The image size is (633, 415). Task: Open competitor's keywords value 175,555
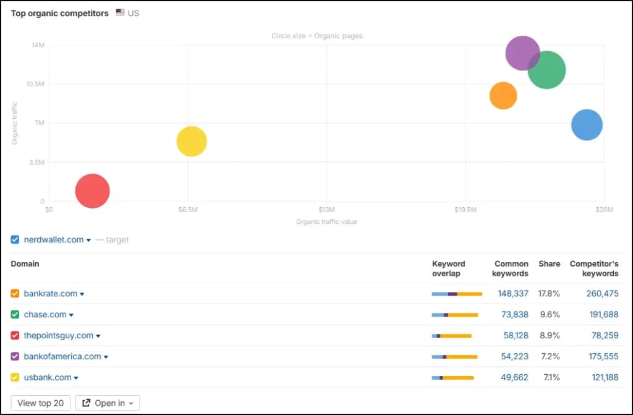pyautogui.click(x=603, y=356)
